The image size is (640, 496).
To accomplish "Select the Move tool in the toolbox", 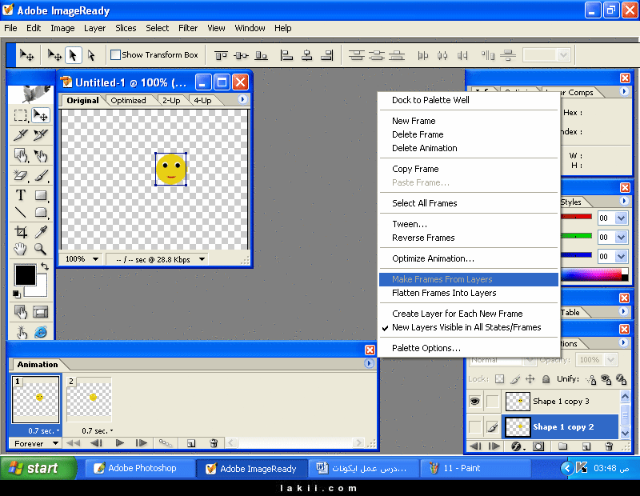I will click(41, 115).
